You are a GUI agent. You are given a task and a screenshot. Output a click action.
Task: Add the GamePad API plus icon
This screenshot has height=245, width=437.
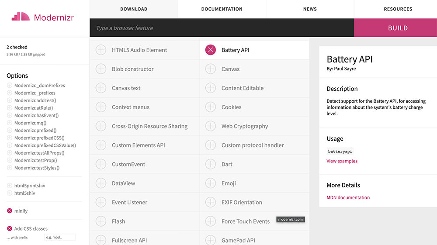[x=211, y=240]
